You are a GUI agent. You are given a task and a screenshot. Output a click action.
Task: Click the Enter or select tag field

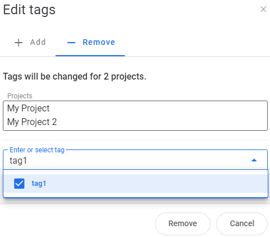(135, 160)
